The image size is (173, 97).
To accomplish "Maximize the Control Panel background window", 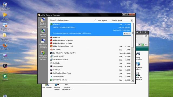I will 141,32.
